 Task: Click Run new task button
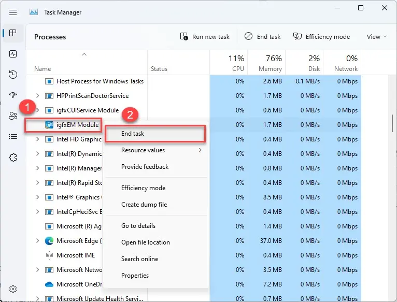(205, 37)
